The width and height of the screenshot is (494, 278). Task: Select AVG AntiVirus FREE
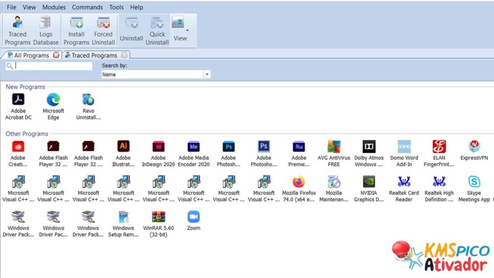point(334,153)
